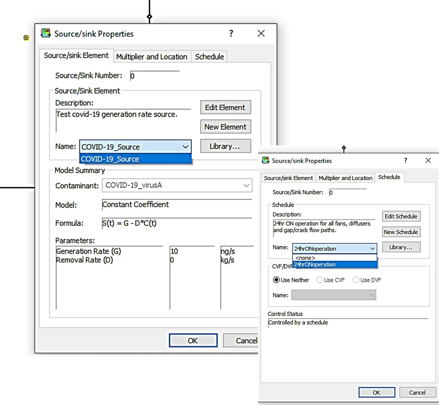Switch to the Multiplier and Location tab

[x=152, y=56]
